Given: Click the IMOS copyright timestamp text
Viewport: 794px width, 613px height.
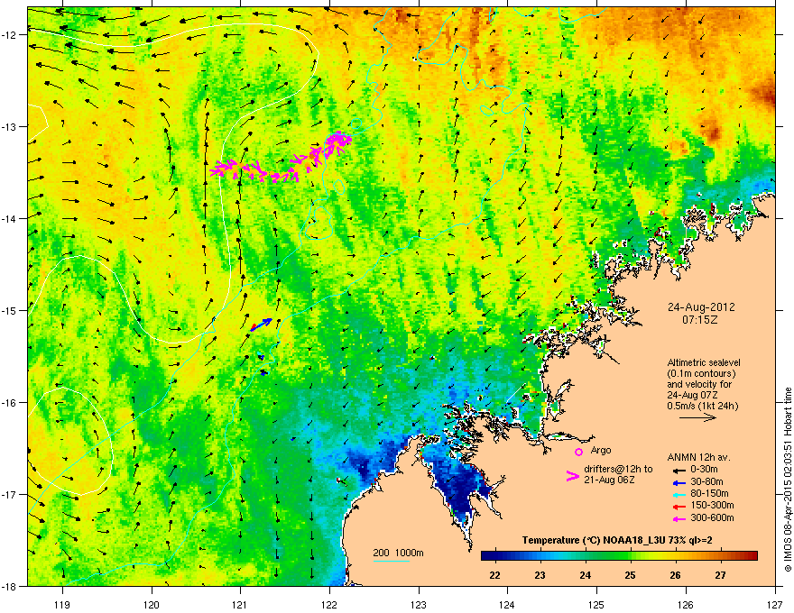Looking at the screenshot, I should point(788,480).
